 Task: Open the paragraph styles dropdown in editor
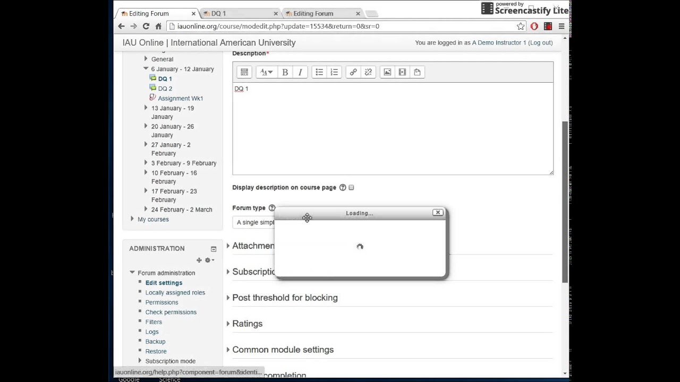click(x=267, y=72)
